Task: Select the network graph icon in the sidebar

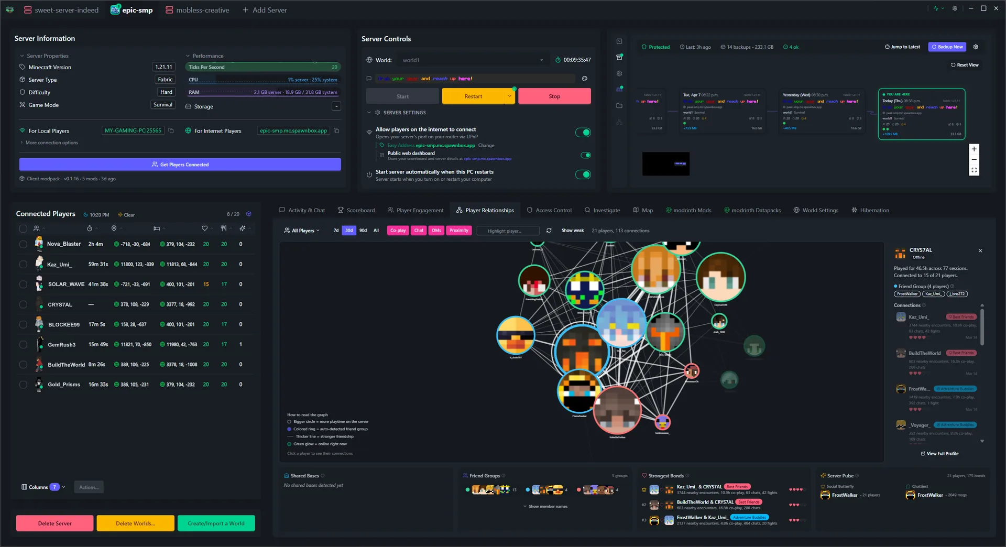Action: click(619, 122)
